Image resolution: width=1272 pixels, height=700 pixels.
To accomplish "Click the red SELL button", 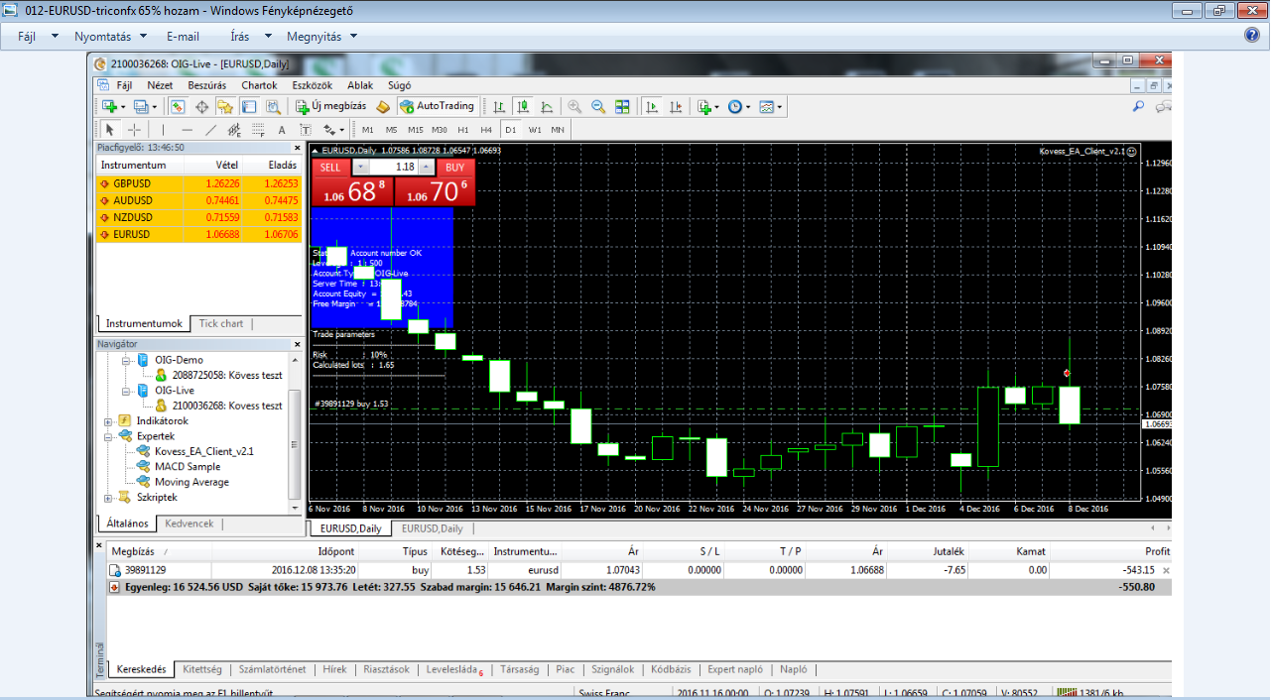I will tap(330, 168).
